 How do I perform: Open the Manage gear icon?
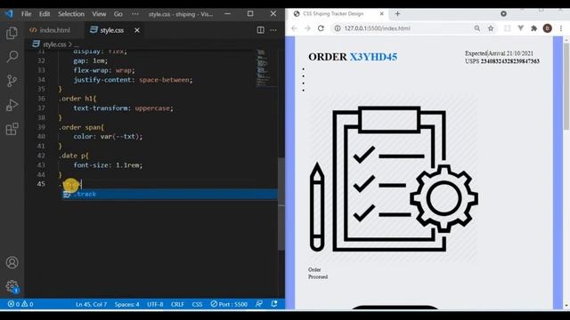[12, 286]
